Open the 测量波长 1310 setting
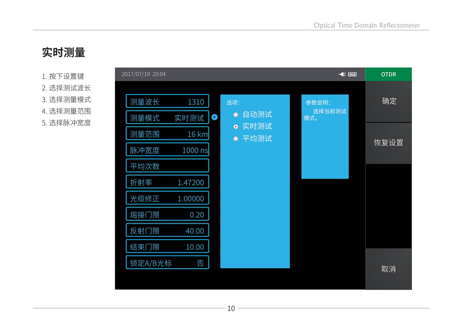476x334 pixels. pyautogui.click(x=167, y=101)
